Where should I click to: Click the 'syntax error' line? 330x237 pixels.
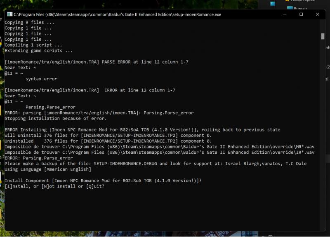tap(41, 79)
